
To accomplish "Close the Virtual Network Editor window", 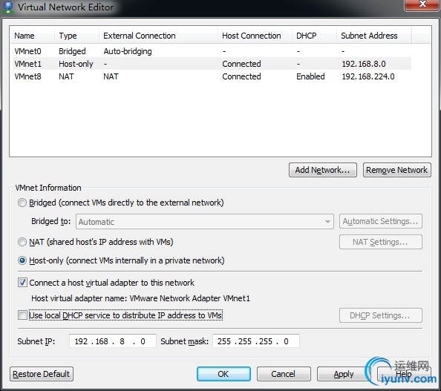I will coord(422,4).
